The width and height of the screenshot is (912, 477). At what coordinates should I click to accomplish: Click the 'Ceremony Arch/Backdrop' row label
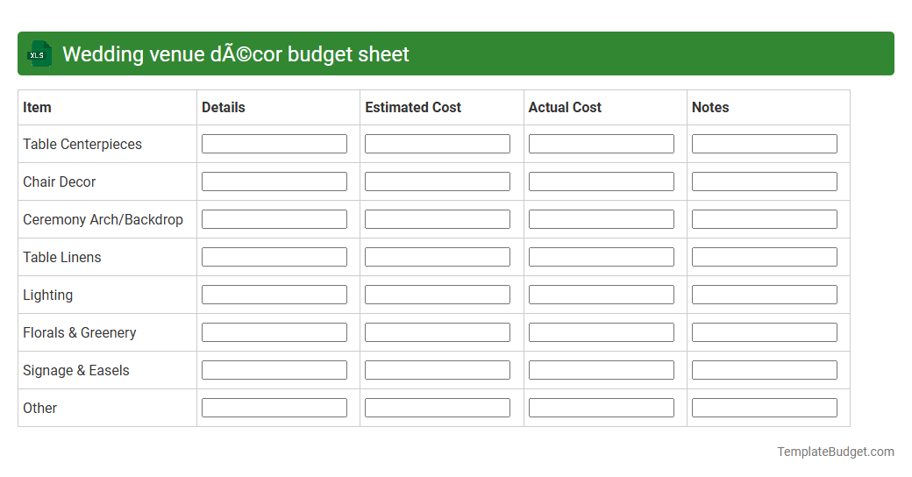tap(103, 220)
